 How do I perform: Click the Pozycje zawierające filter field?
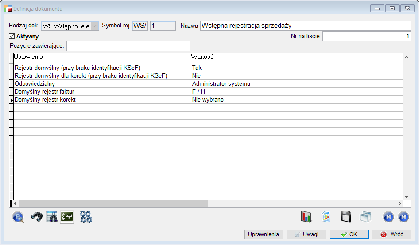pos(128,46)
